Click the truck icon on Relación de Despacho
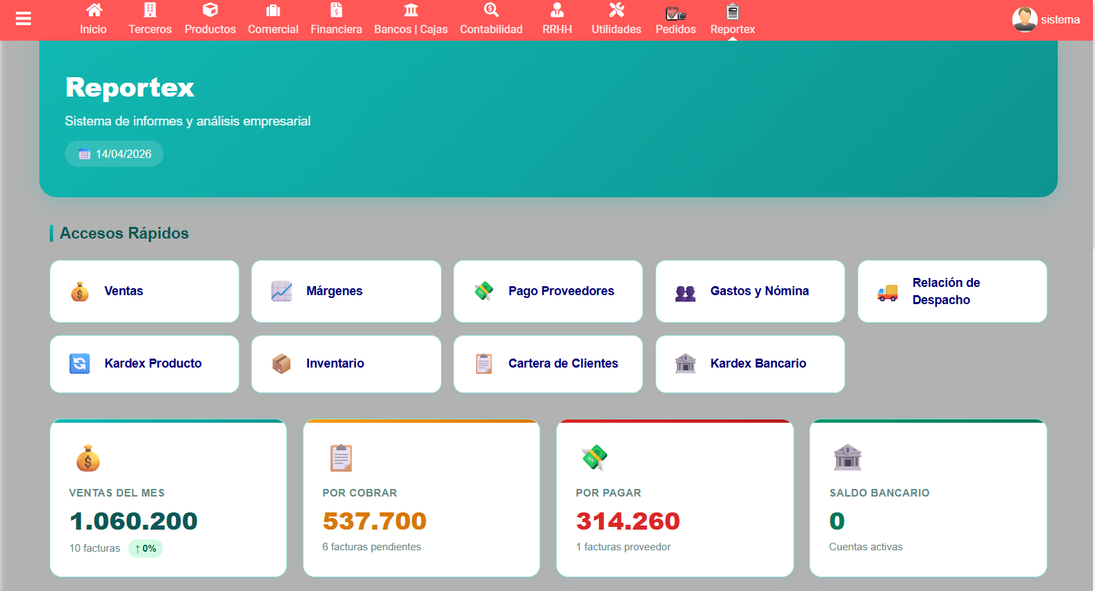 point(887,293)
